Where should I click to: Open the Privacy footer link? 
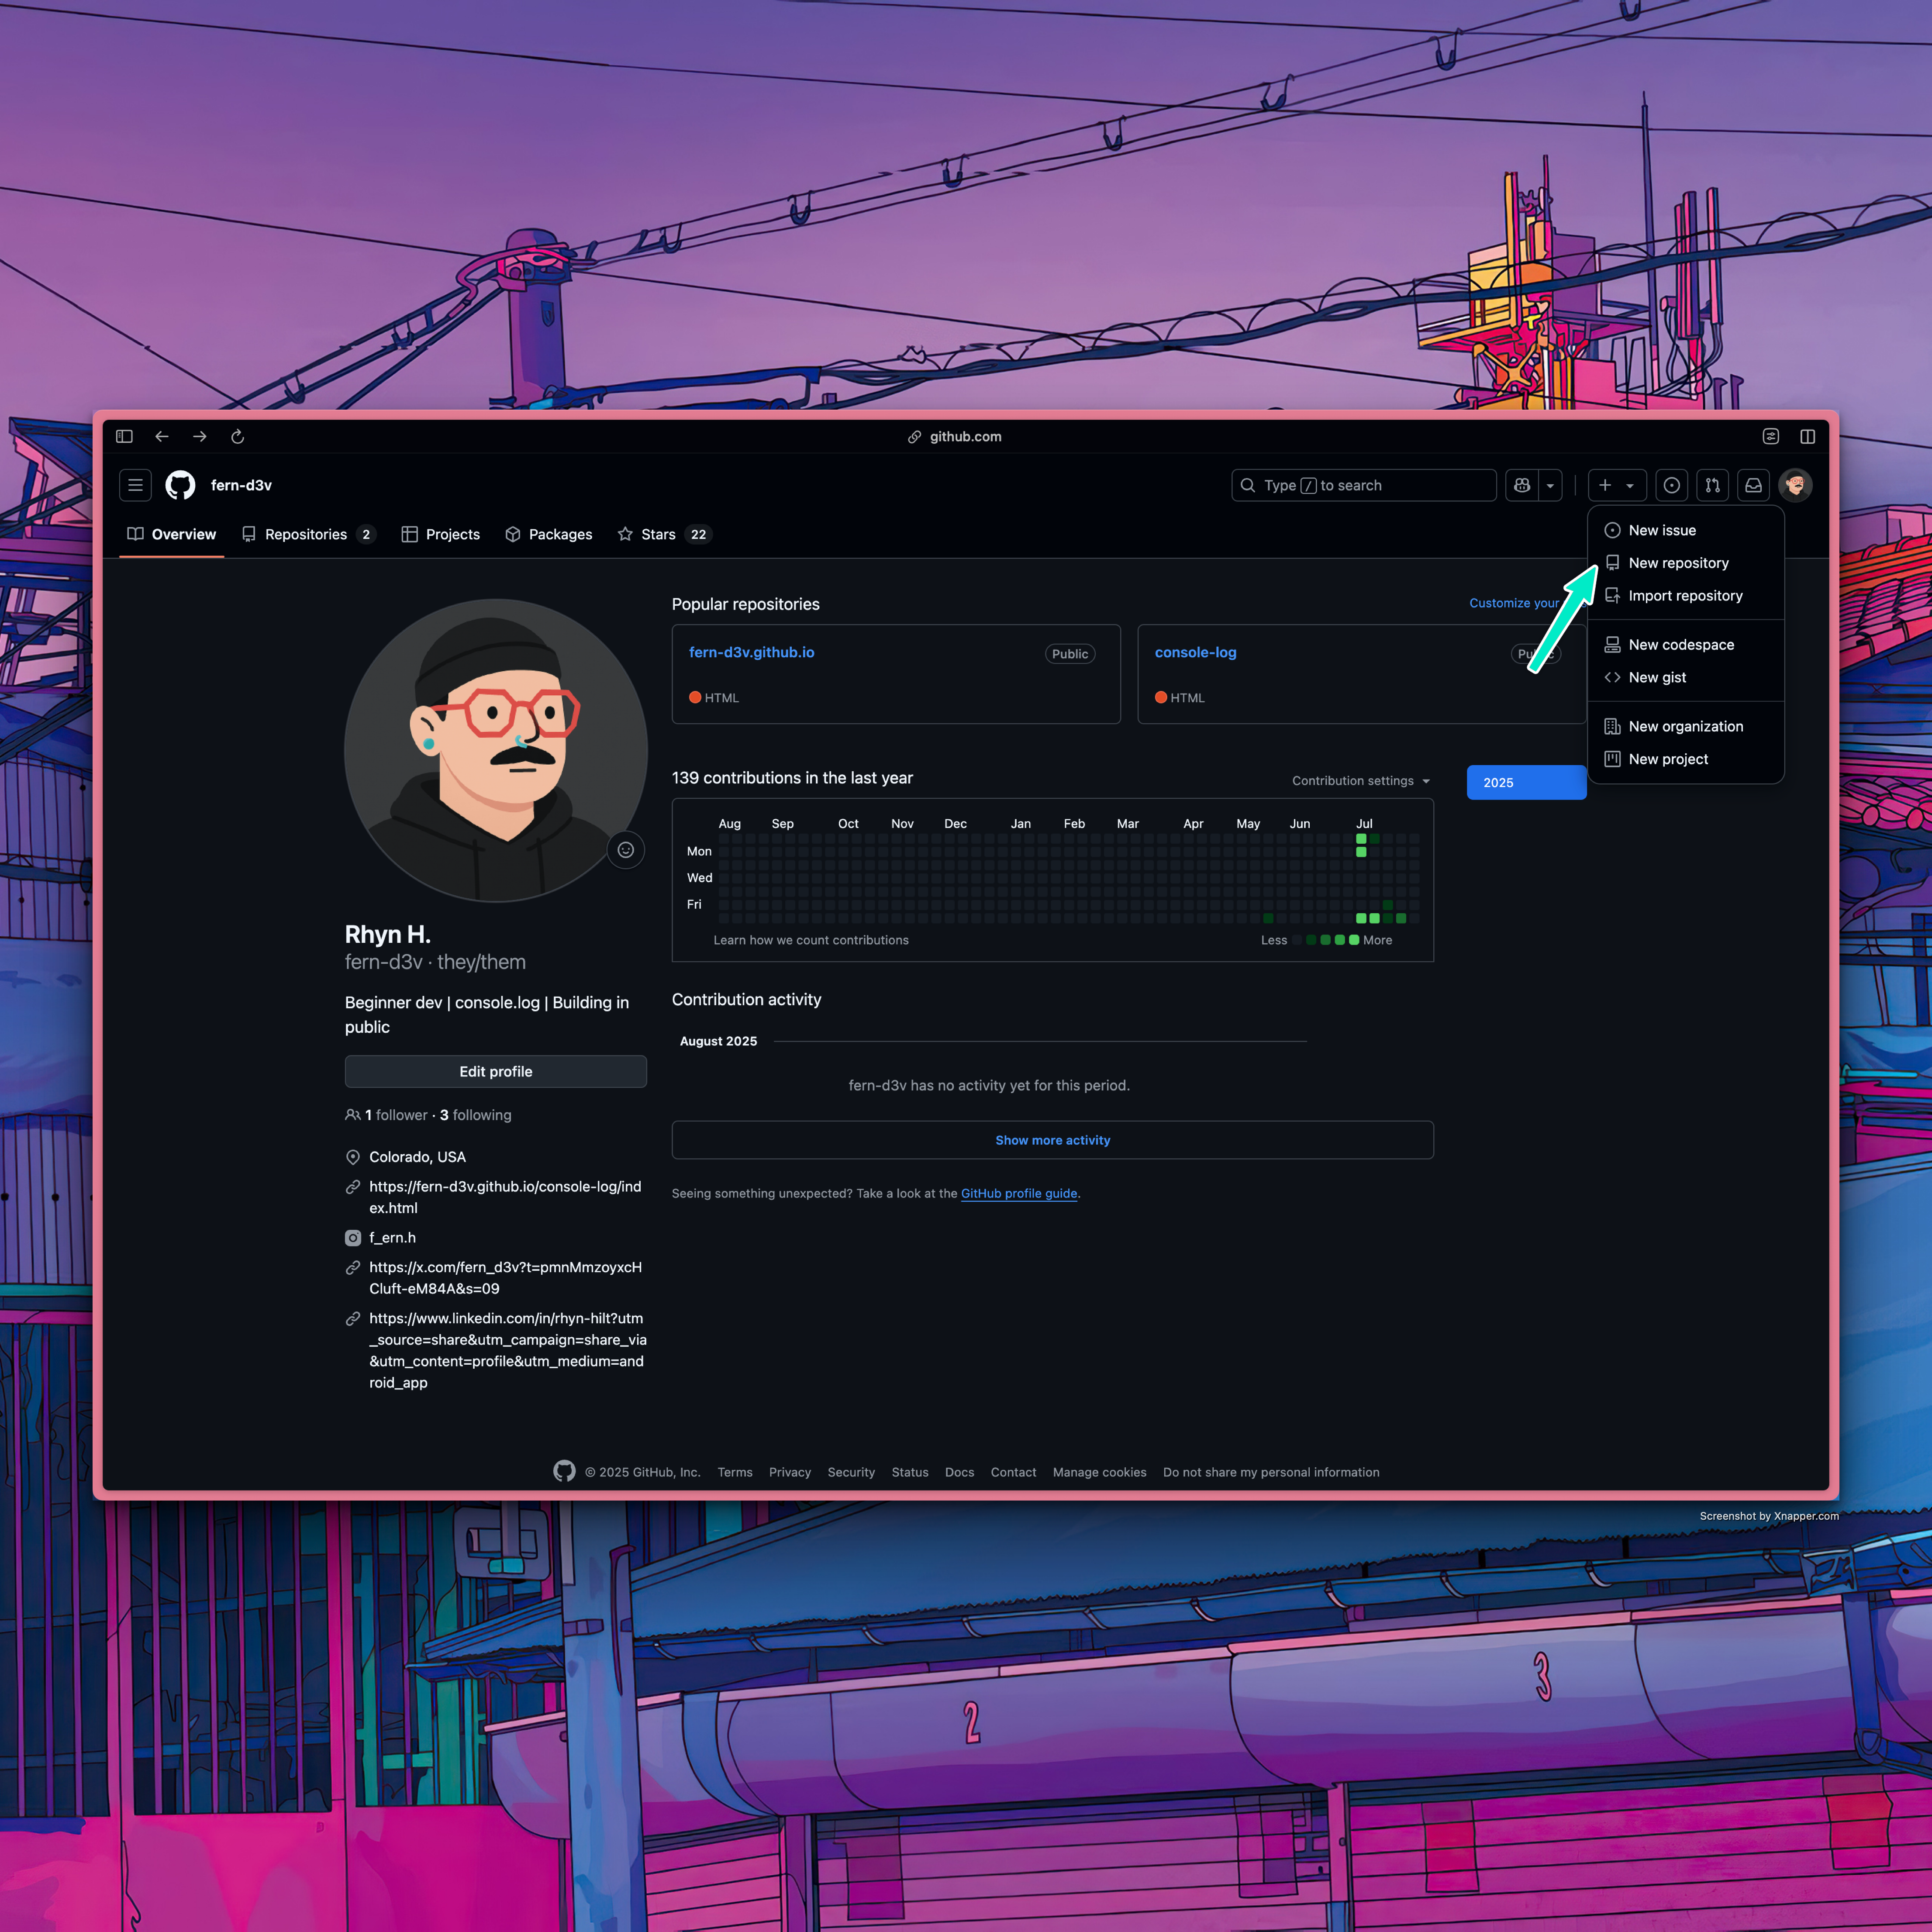(x=790, y=1472)
